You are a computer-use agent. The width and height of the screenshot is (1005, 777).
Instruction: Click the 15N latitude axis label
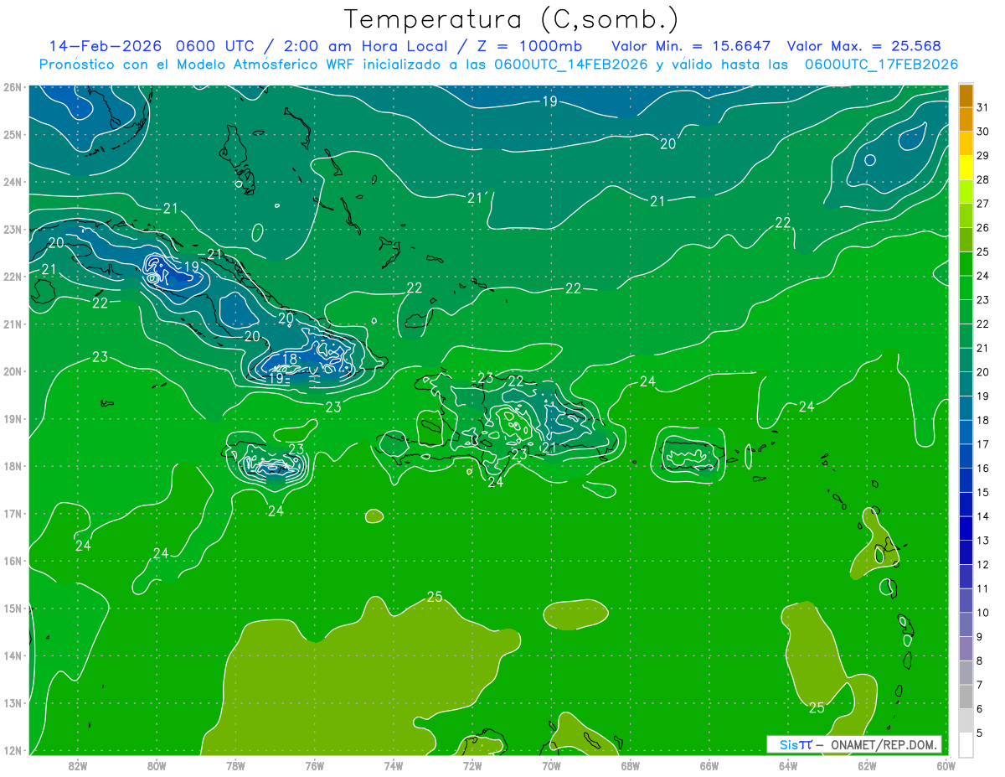pos(12,608)
